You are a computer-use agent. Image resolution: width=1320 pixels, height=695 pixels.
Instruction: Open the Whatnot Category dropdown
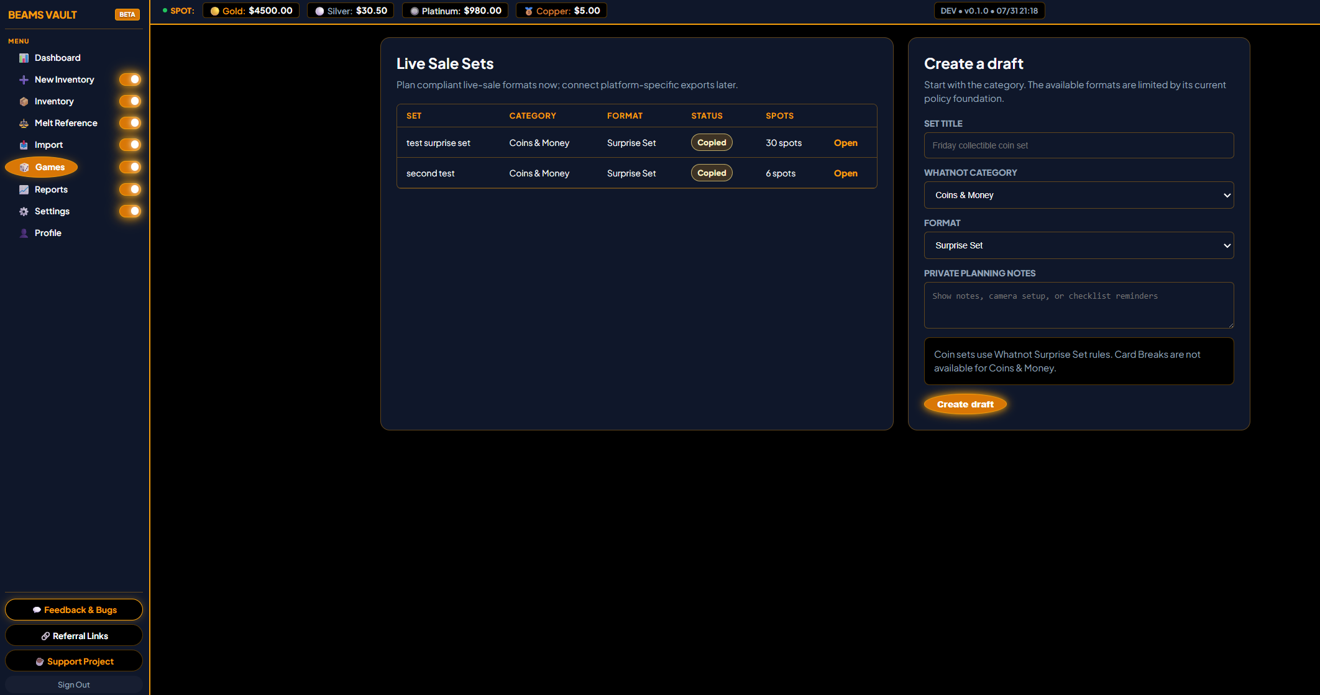1079,195
